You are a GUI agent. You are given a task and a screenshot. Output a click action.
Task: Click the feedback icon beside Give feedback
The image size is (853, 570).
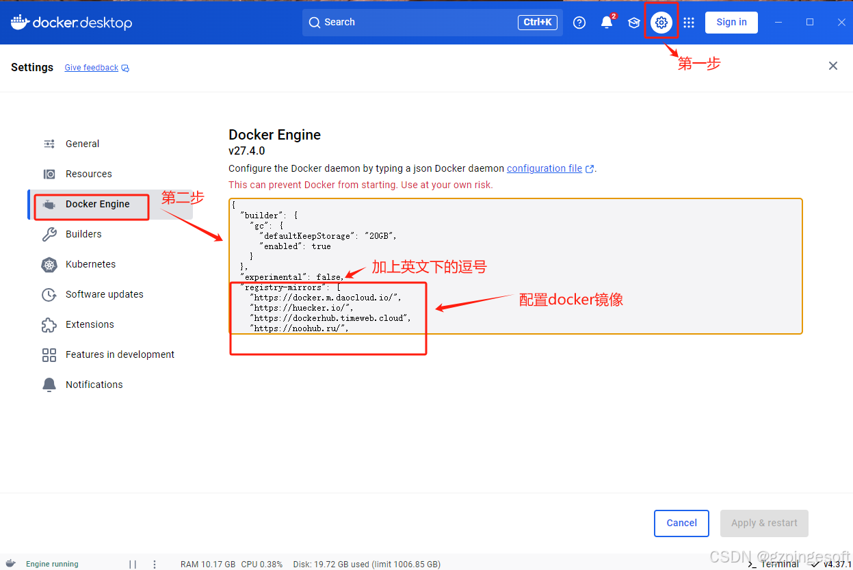126,68
